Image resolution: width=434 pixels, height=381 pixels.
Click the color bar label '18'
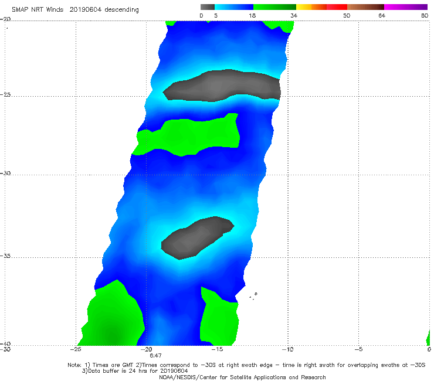point(252,15)
